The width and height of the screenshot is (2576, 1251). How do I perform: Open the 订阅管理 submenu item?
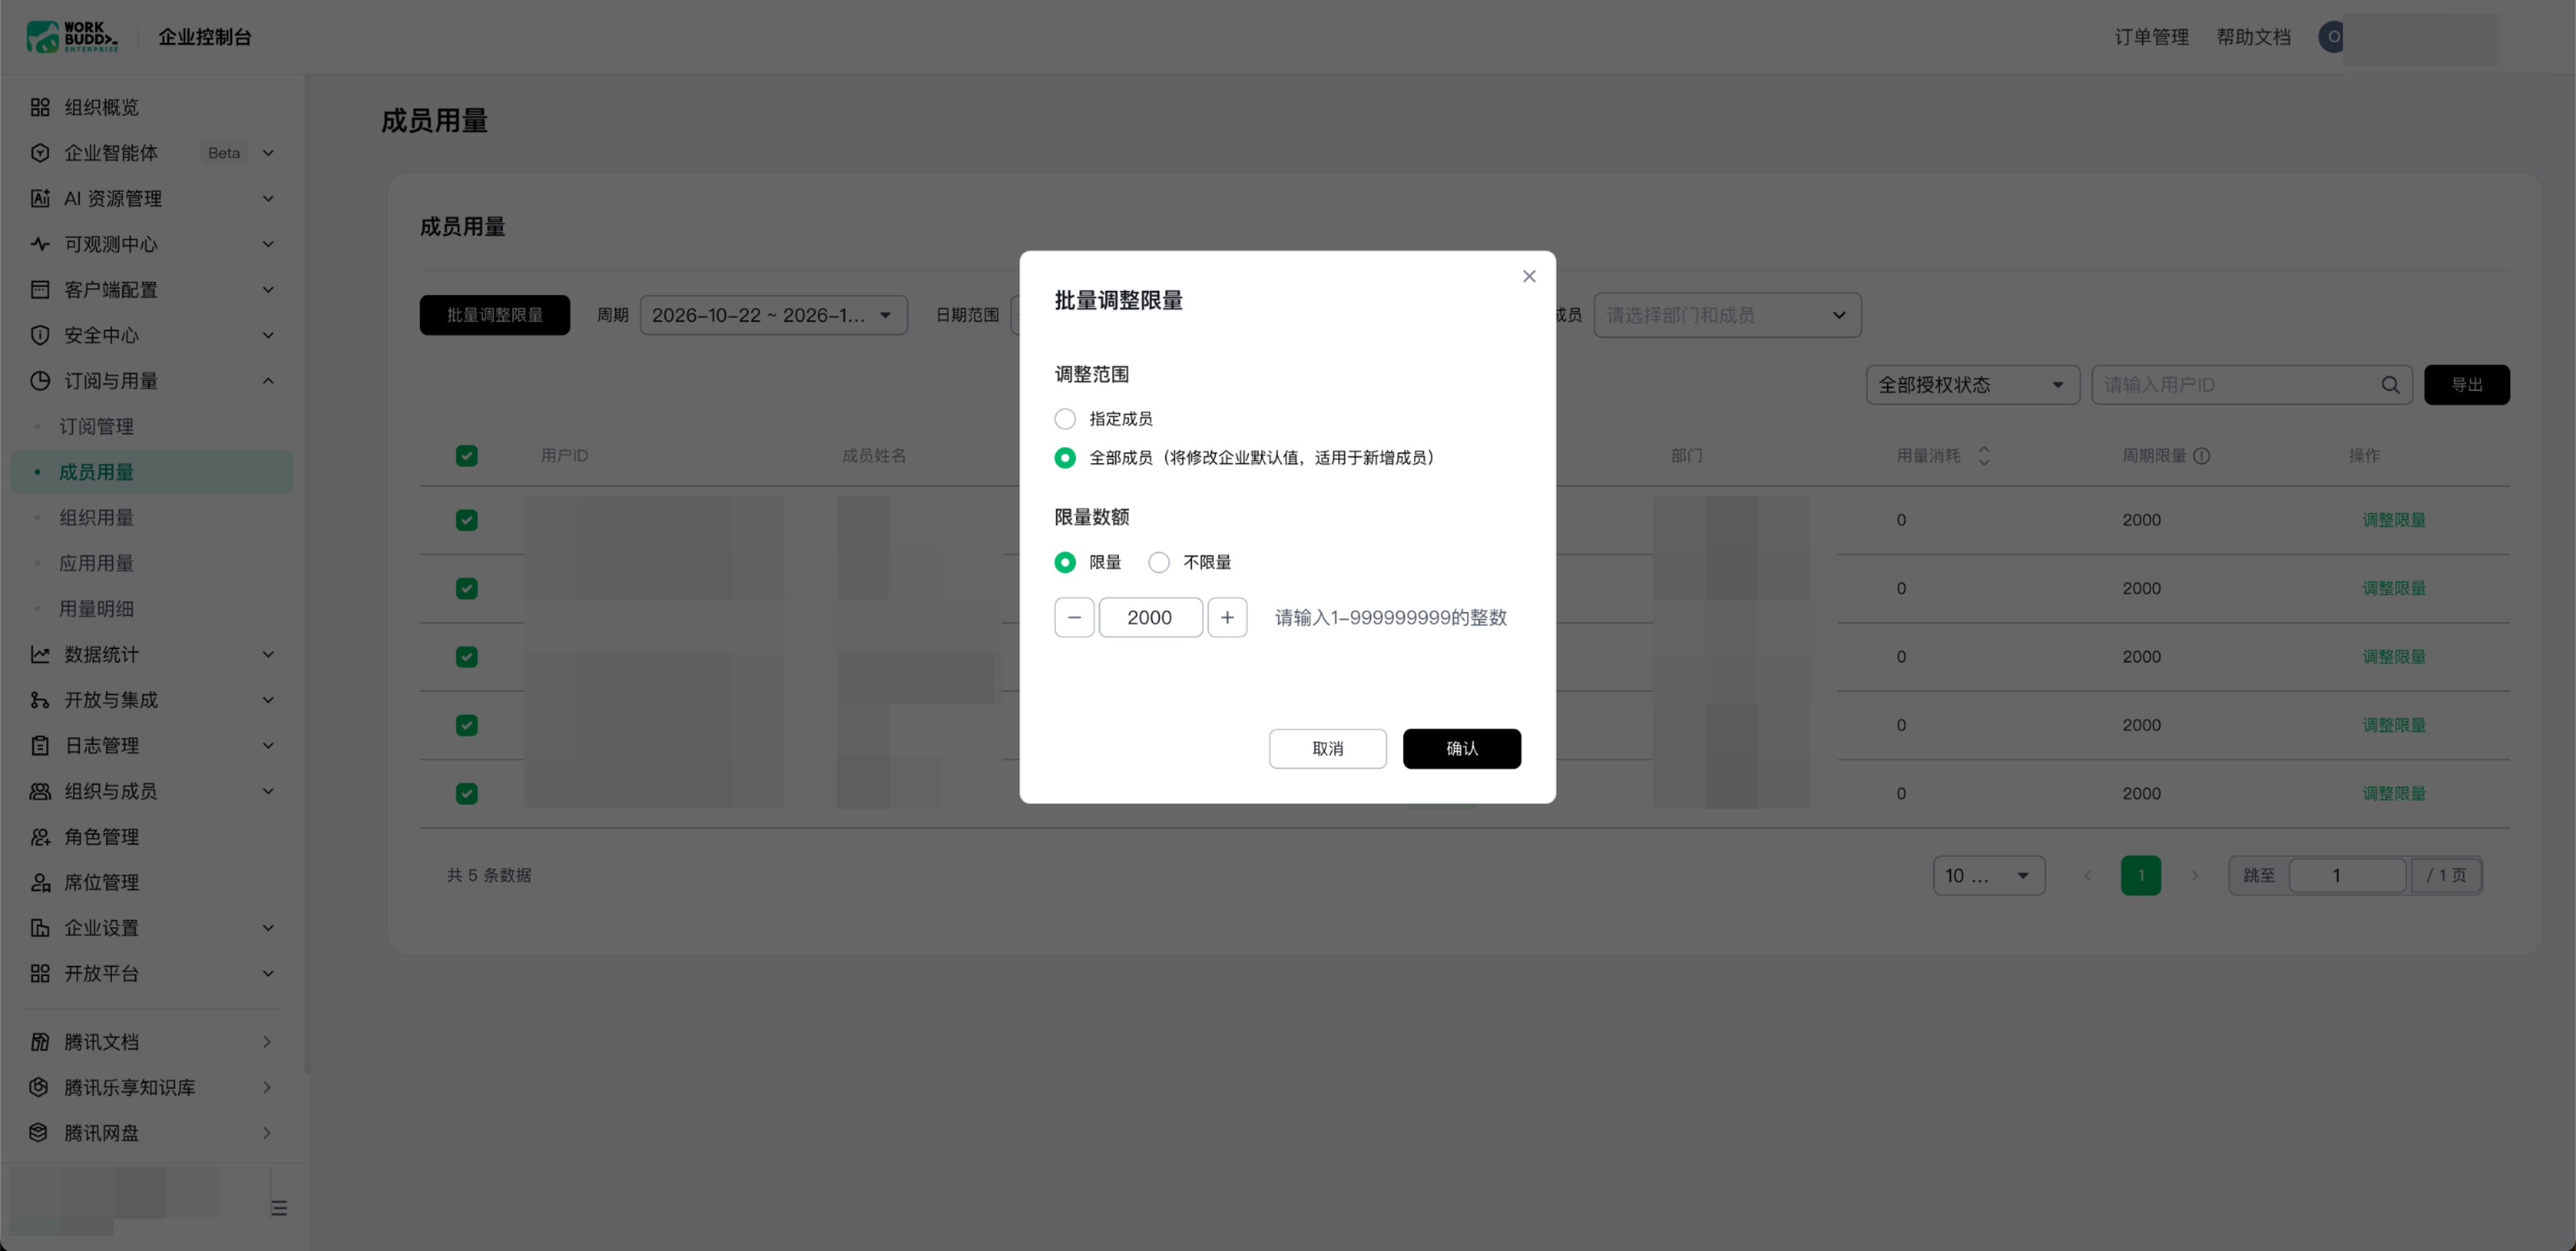(x=96, y=426)
